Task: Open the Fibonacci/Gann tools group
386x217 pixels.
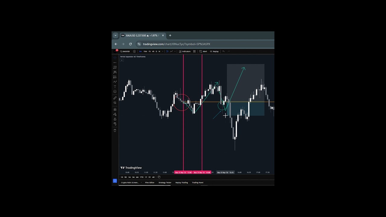Action: pyautogui.click(x=115, y=67)
